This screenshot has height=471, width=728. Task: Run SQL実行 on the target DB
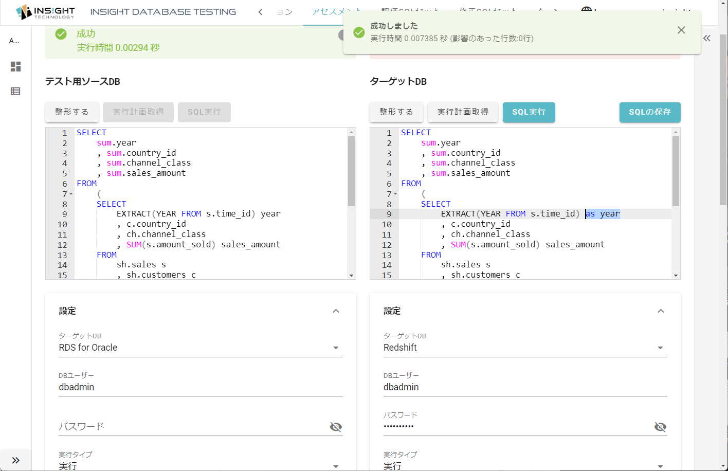[x=529, y=112]
